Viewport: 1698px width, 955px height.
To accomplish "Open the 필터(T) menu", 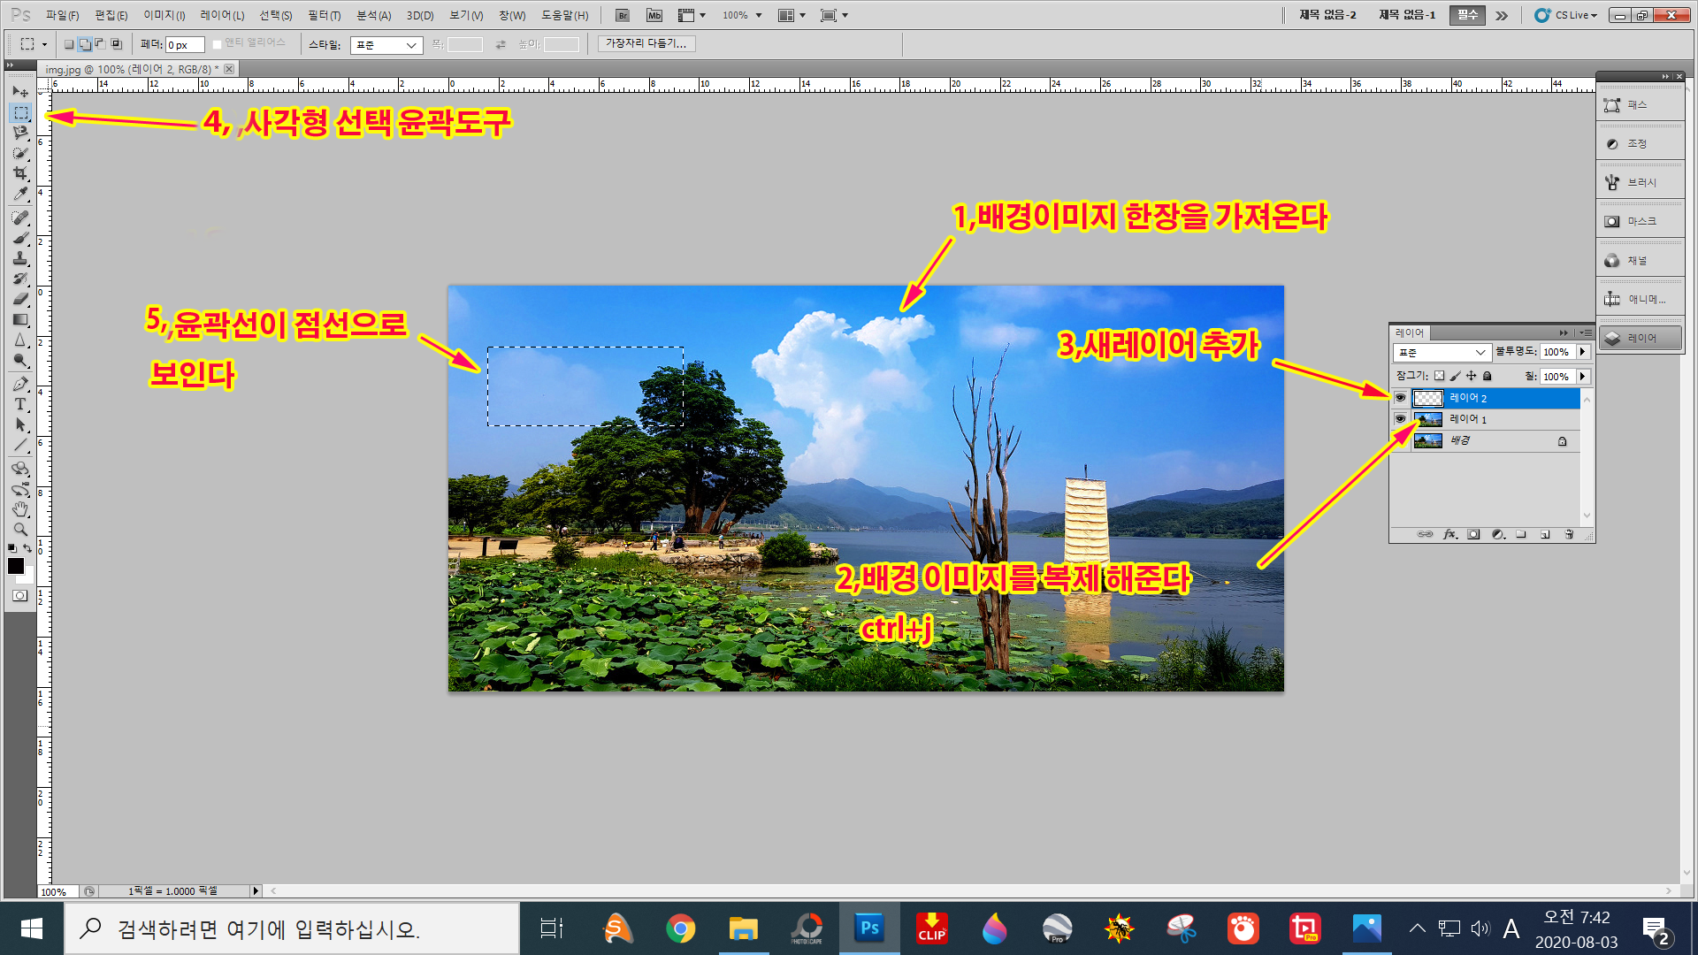I will pos(324,15).
